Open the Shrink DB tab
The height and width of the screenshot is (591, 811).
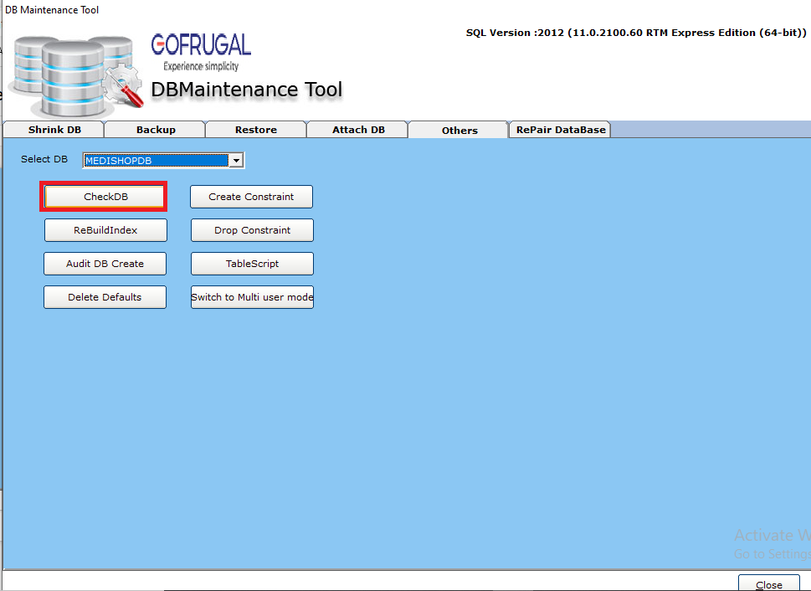[54, 130]
